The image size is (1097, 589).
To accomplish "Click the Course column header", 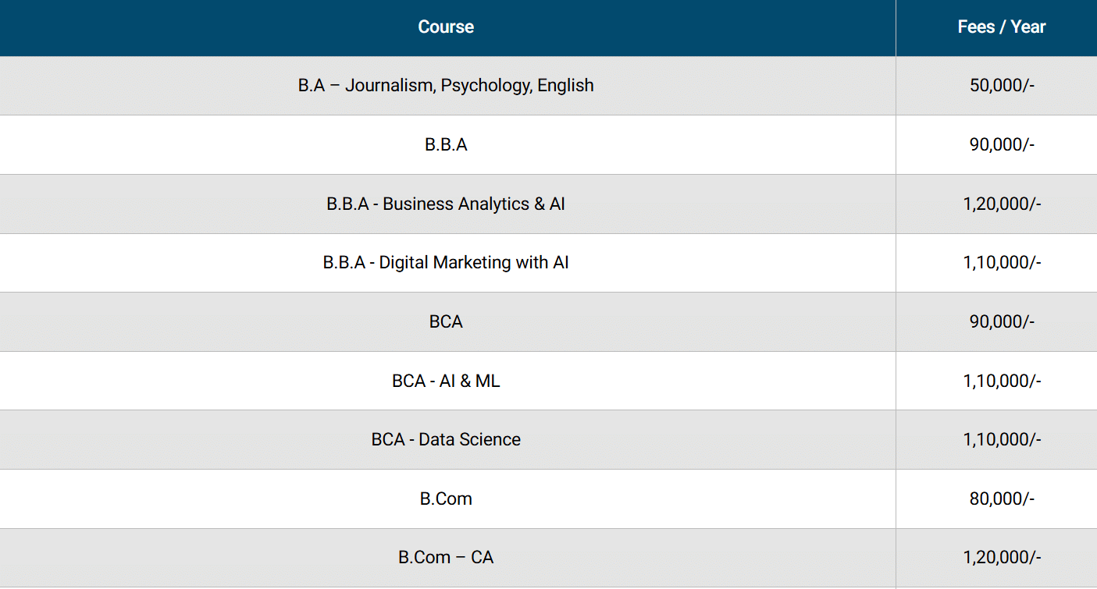I will click(x=446, y=27).
